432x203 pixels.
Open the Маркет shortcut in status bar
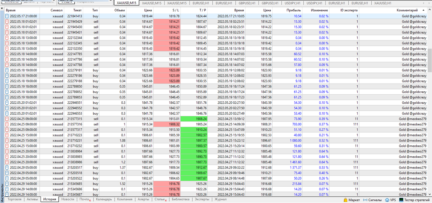pyautogui.click(x=352, y=200)
